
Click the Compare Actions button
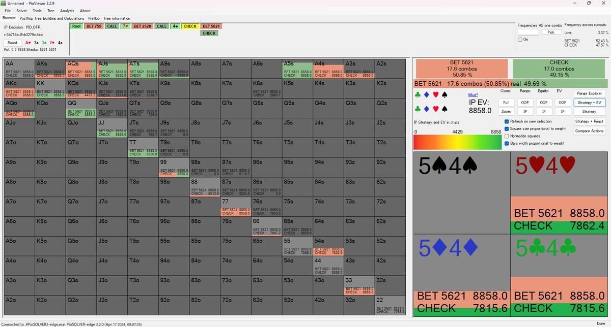(589, 131)
